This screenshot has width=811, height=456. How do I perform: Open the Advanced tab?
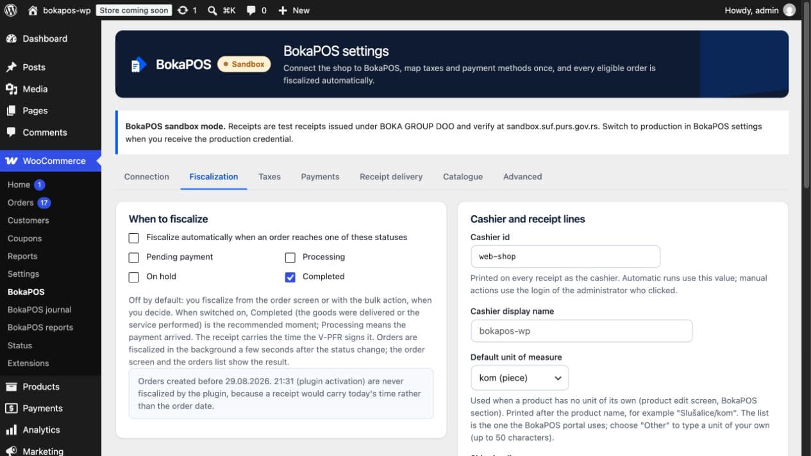pyautogui.click(x=523, y=177)
